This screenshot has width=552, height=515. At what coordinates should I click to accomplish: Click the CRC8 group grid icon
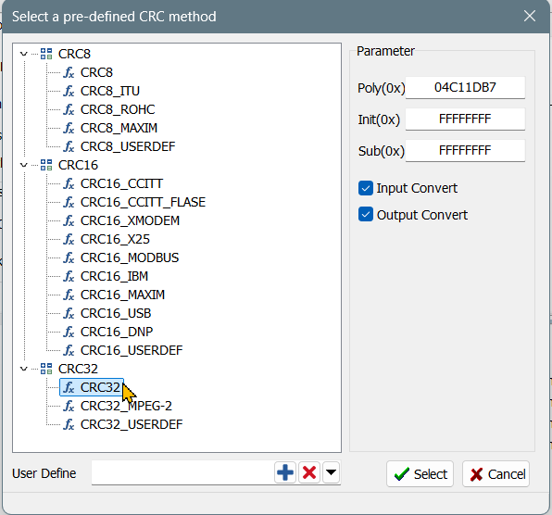46,54
